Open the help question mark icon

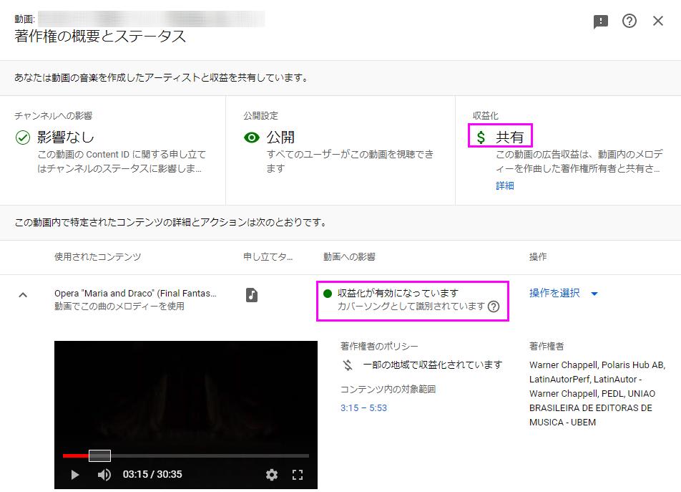[629, 21]
